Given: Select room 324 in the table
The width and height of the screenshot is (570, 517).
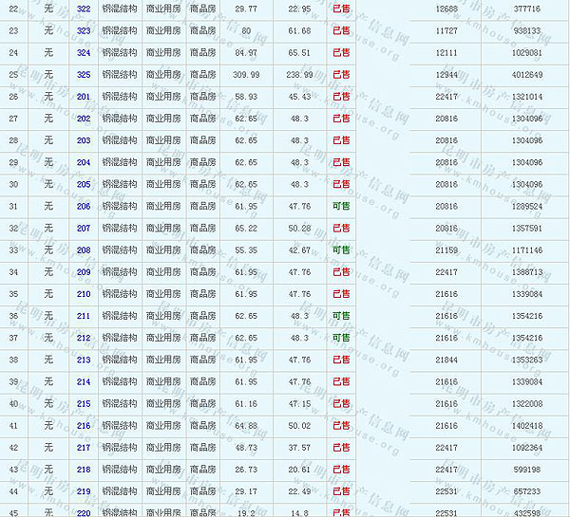Looking at the screenshot, I should pos(84,52).
